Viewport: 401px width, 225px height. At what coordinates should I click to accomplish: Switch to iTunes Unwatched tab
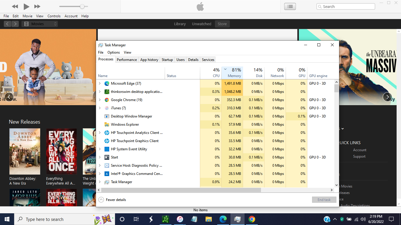point(201,24)
